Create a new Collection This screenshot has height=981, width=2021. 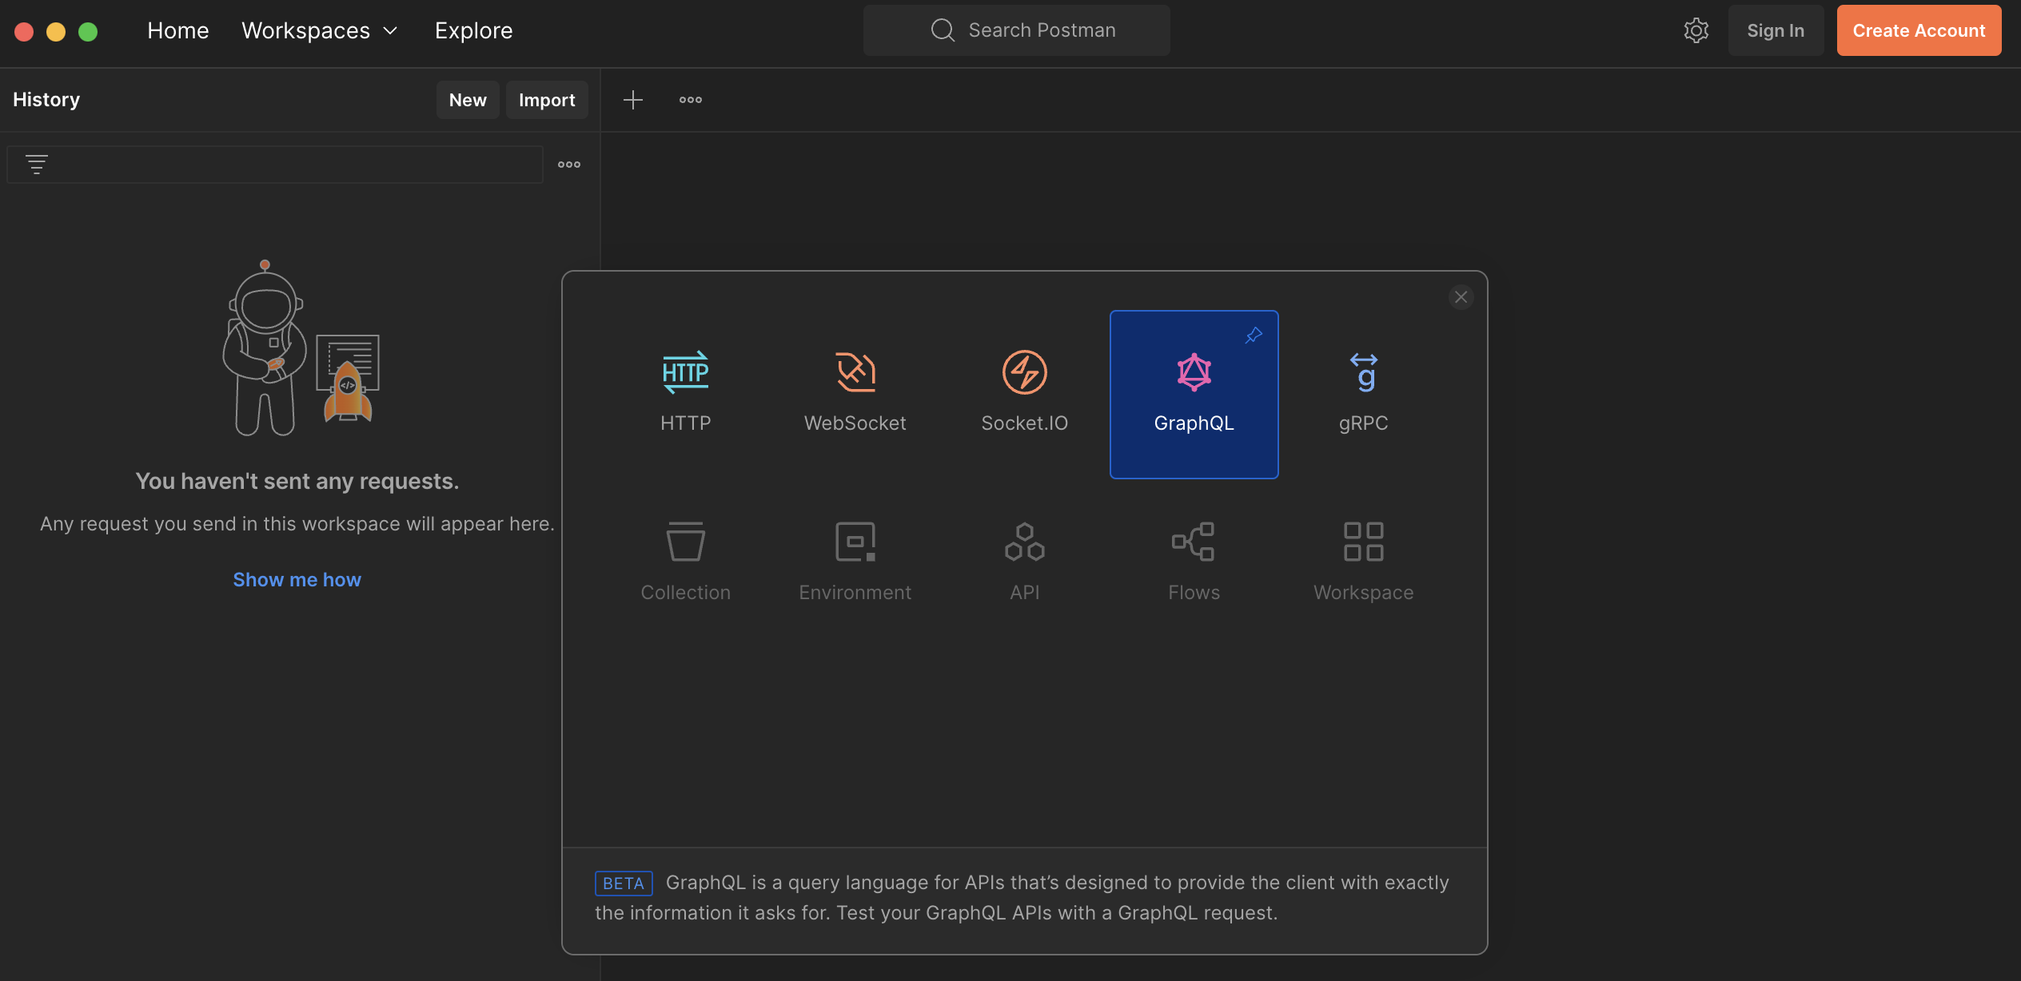click(x=685, y=542)
